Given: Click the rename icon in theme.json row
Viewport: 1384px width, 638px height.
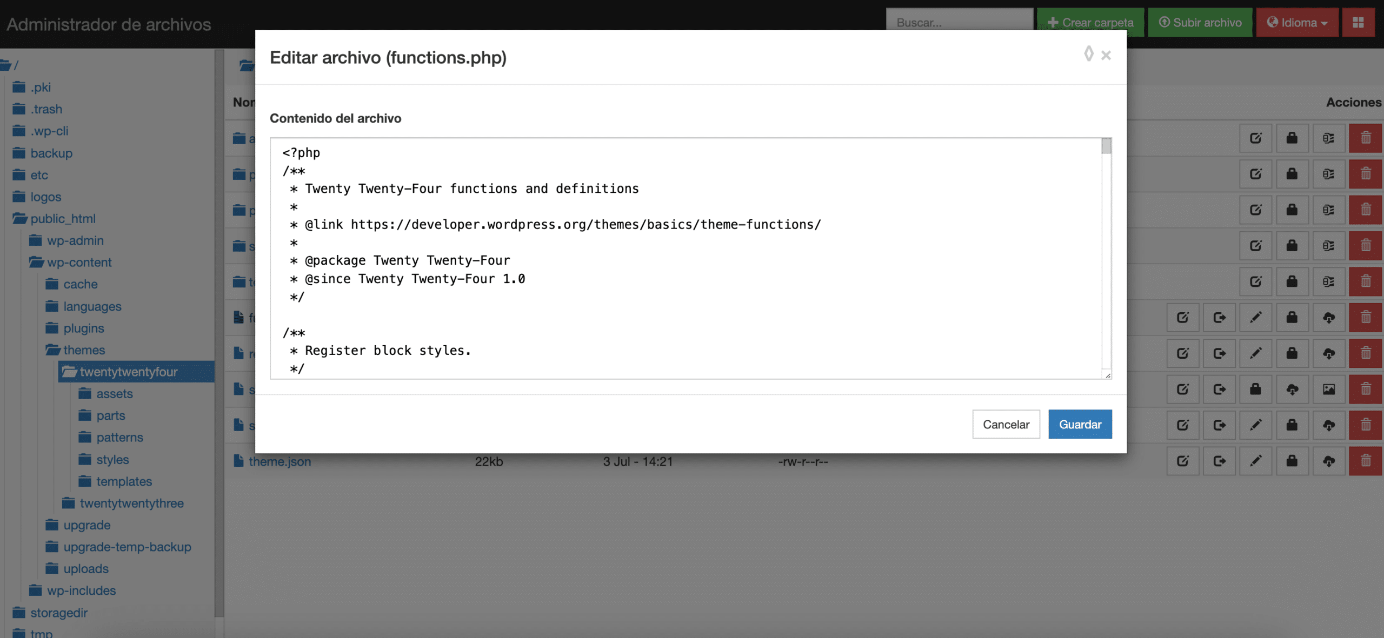Looking at the screenshot, I should [x=1183, y=461].
